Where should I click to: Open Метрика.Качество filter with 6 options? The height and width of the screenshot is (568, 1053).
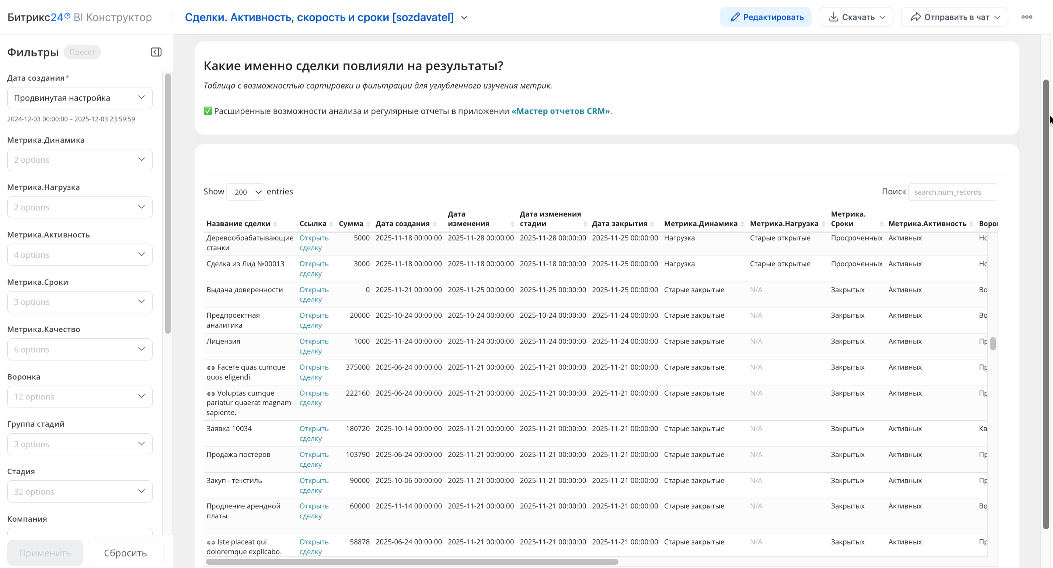[x=80, y=349]
